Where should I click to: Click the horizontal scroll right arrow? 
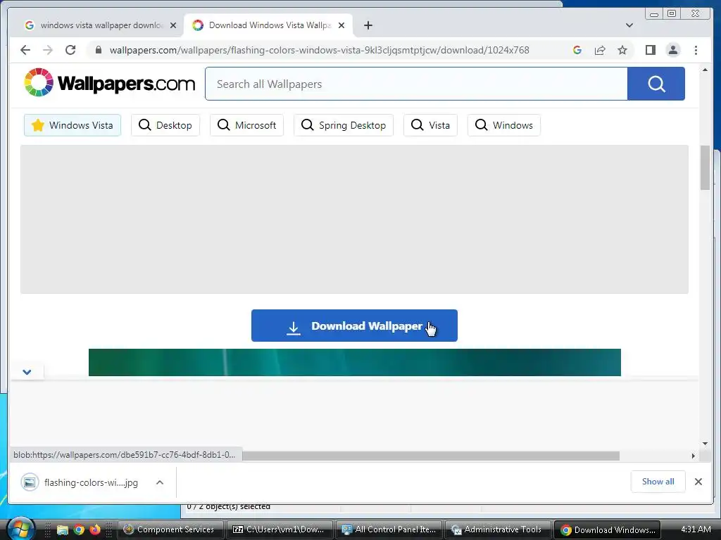pyautogui.click(x=694, y=456)
